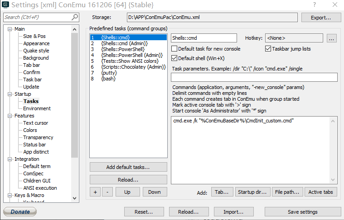
Task: Click the Reset... button
Action: (x=144, y=212)
